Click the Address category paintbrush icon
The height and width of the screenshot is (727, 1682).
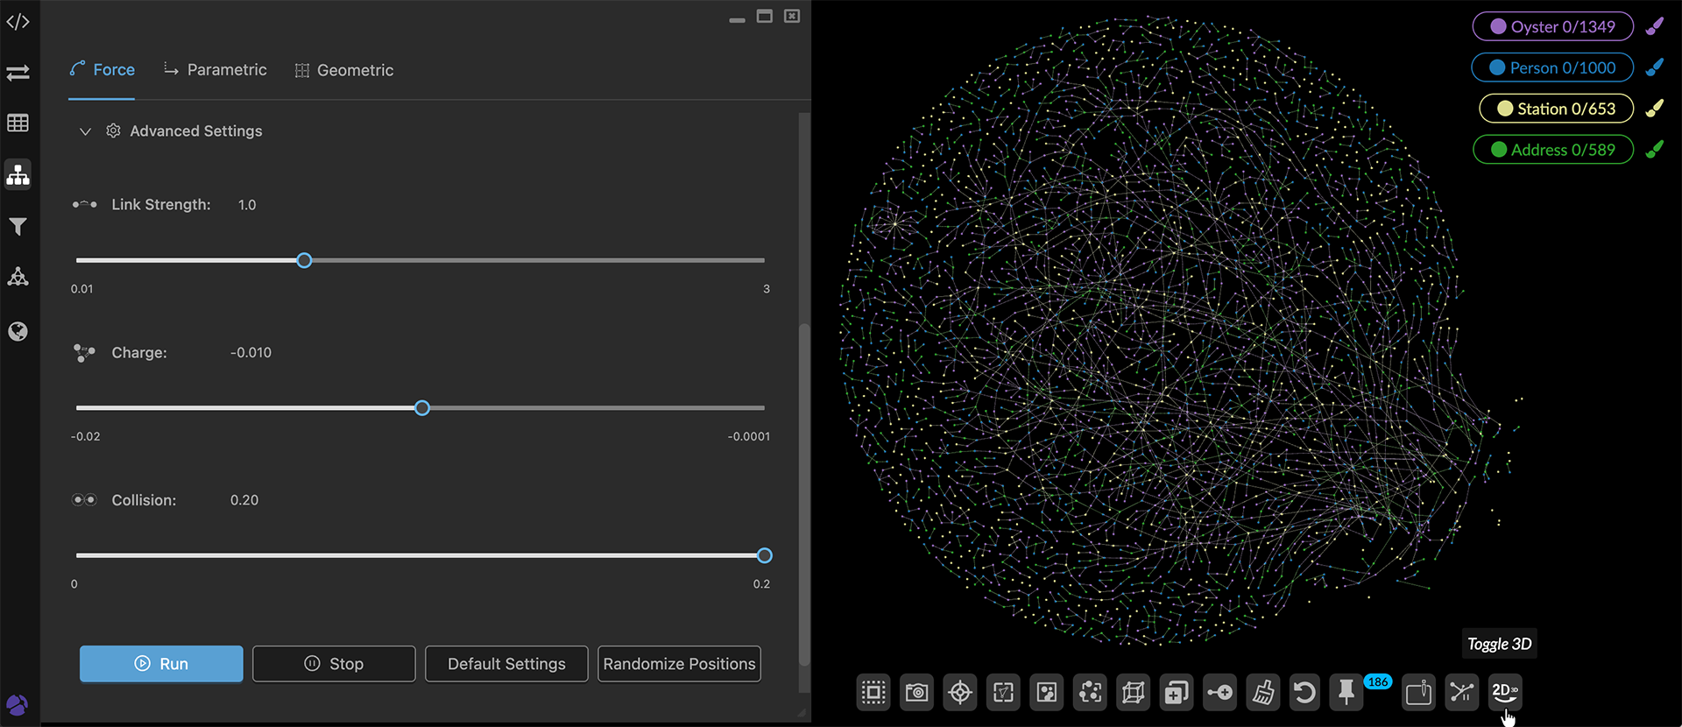pyautogui.click(x=1654, y=150)
